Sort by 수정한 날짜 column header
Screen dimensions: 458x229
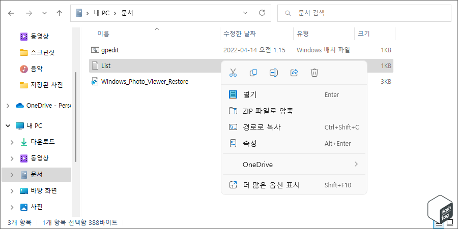(240, 34)
